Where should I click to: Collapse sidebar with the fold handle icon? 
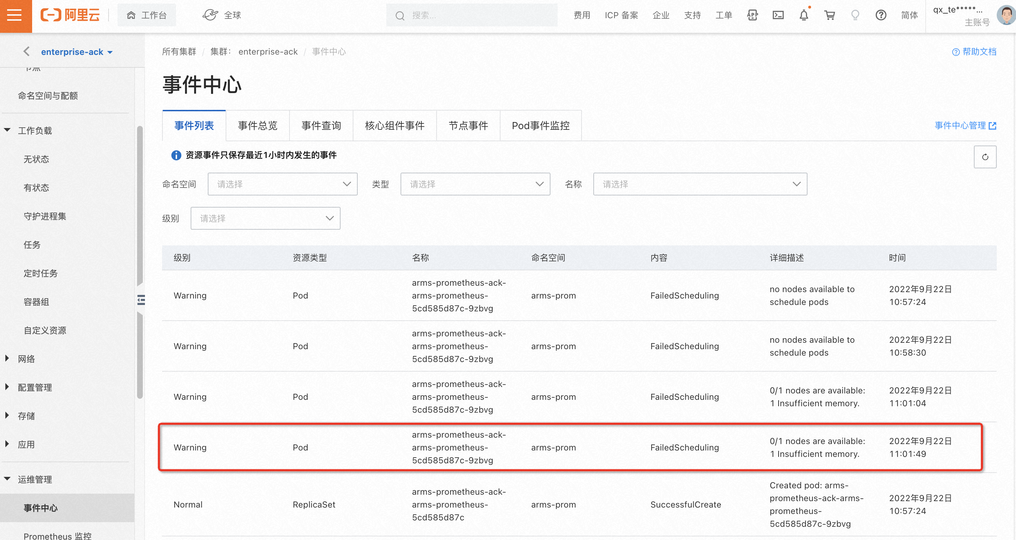[x=141, y=300]
